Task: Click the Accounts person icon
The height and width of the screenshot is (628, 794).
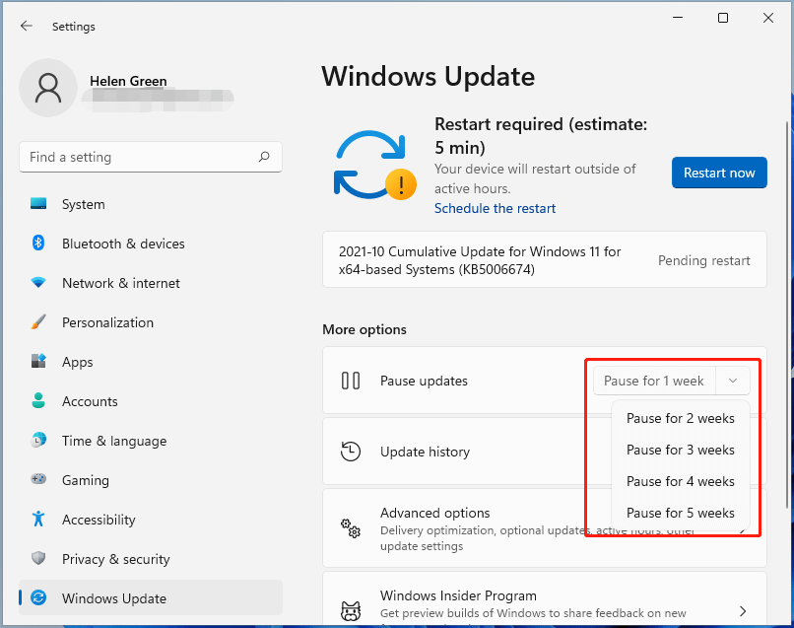Action: click(x=38, y=400)
